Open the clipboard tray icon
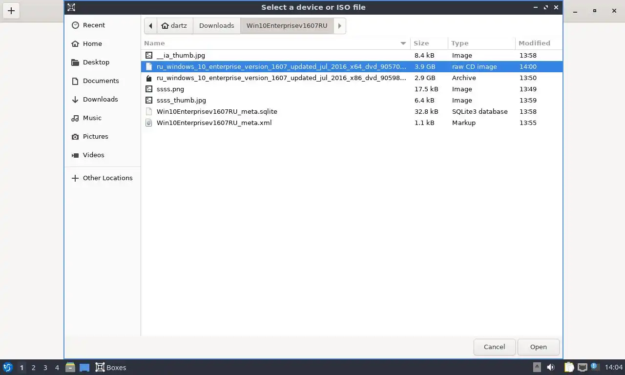This screenshot has height=375, width=625. (x=569, y=367)
